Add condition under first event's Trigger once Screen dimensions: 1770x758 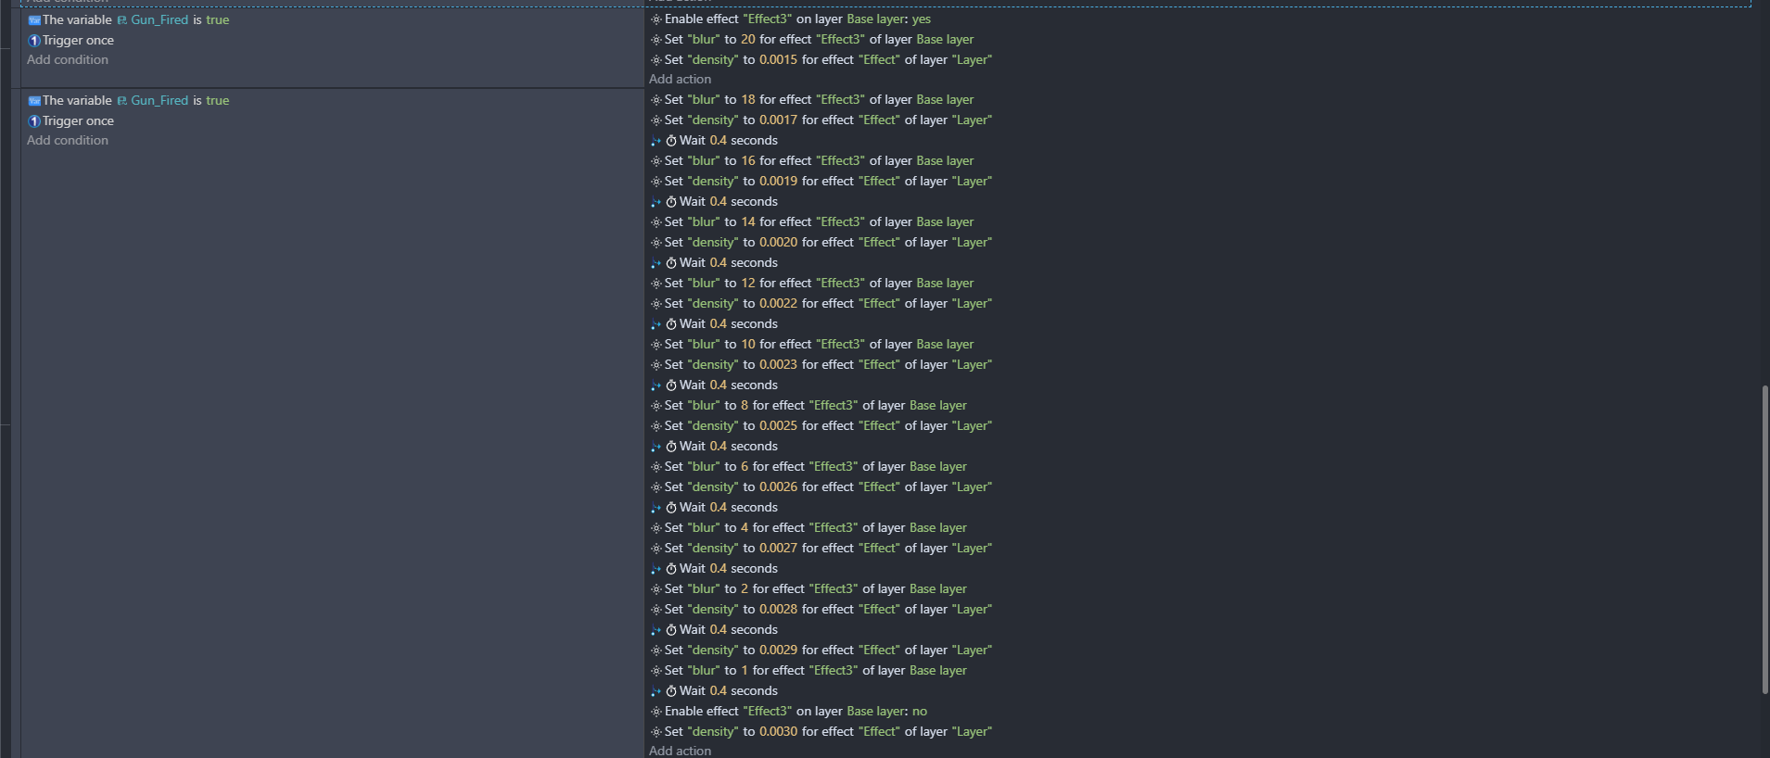68,60
